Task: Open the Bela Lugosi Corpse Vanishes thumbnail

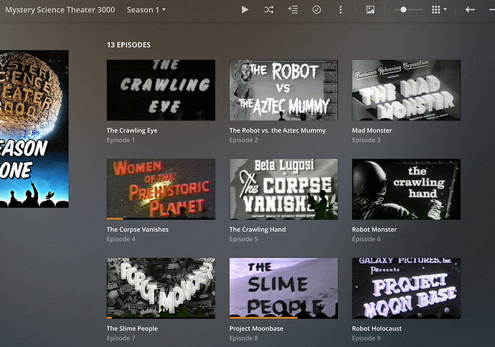Action: click(x=283, y=189)
